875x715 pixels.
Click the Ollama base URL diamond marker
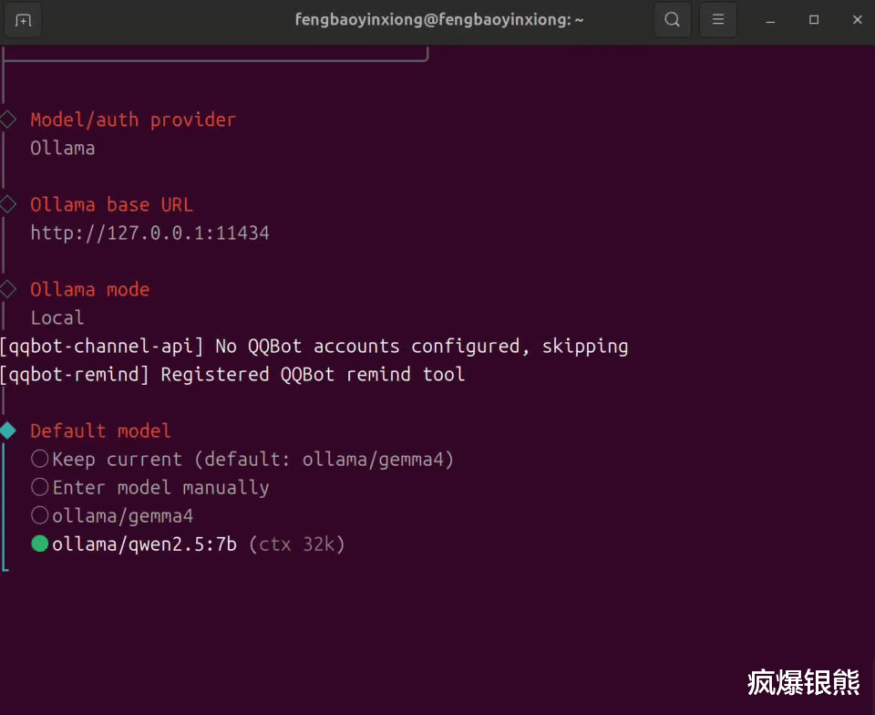coord(8,204)
